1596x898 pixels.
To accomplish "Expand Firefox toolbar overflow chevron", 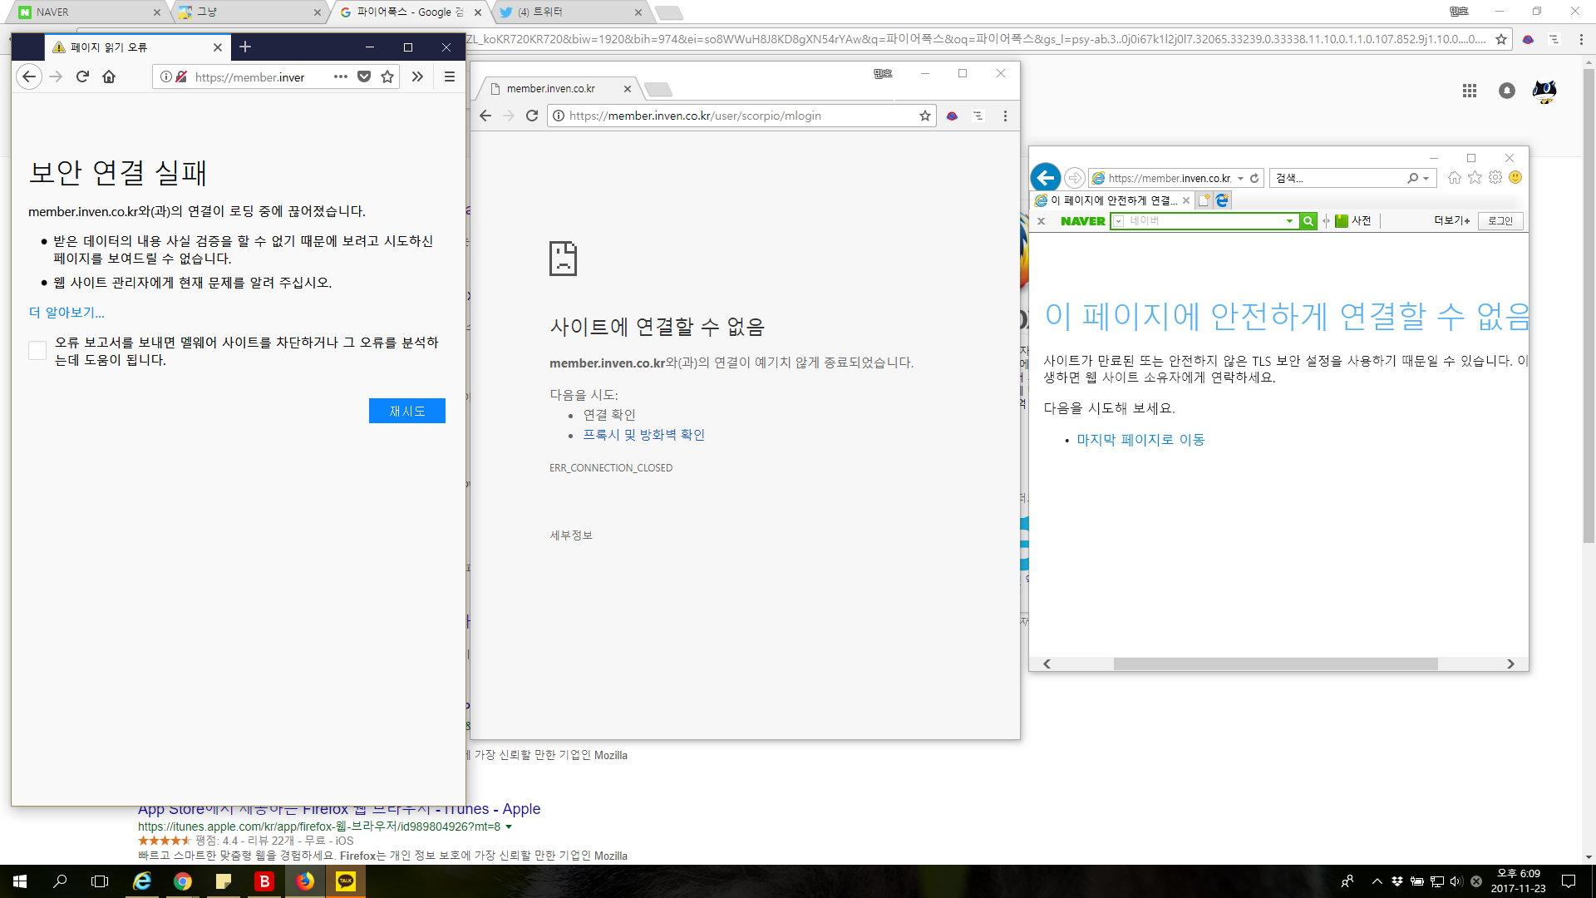I will click(x=417, y=76).
